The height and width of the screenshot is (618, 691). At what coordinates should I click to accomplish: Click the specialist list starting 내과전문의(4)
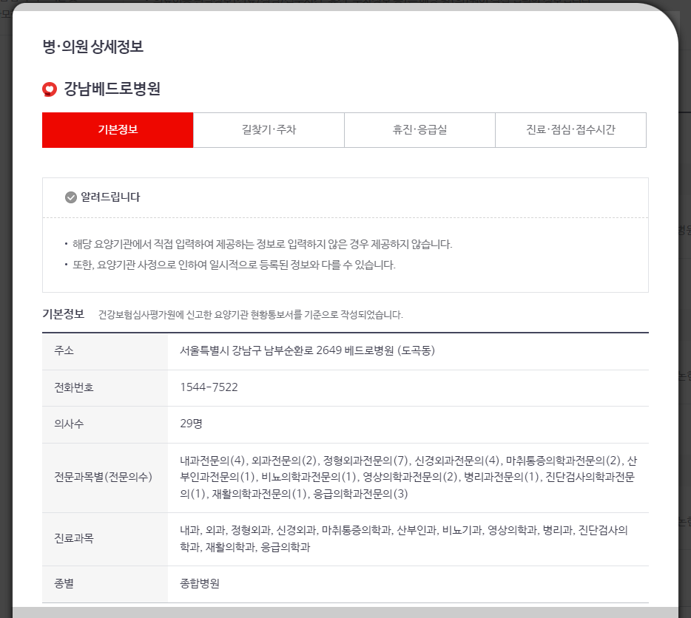click(408, 477)
